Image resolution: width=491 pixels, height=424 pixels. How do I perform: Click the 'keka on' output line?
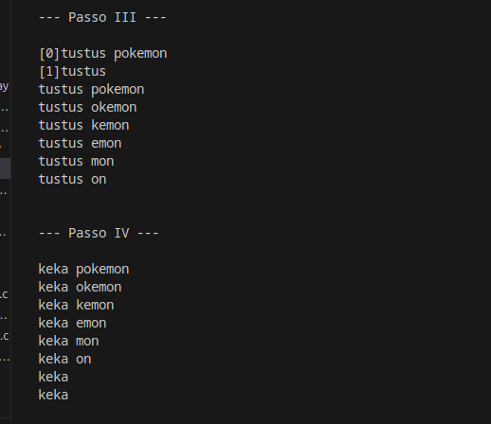(64, 359)
